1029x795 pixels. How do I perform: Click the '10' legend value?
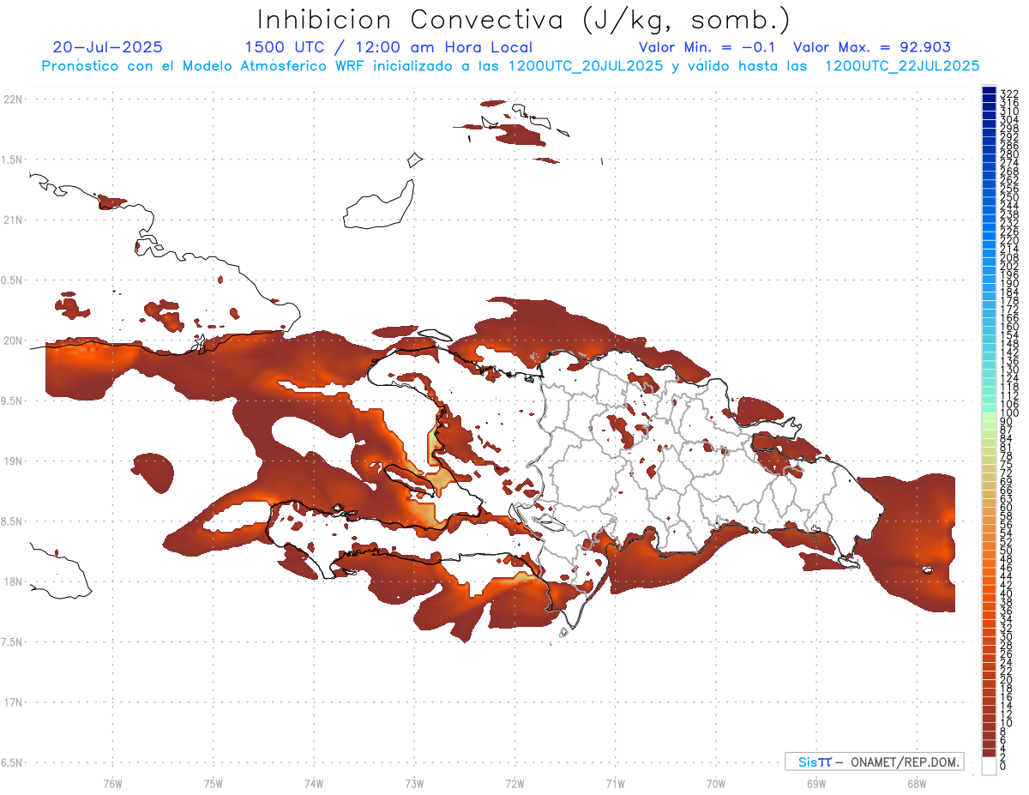coord(1007,722)
